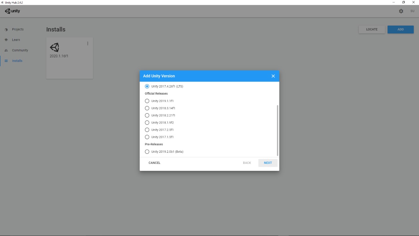Select Unity 2017.1.5f1 radio button
419x236 pixels.
click(147, 137)
